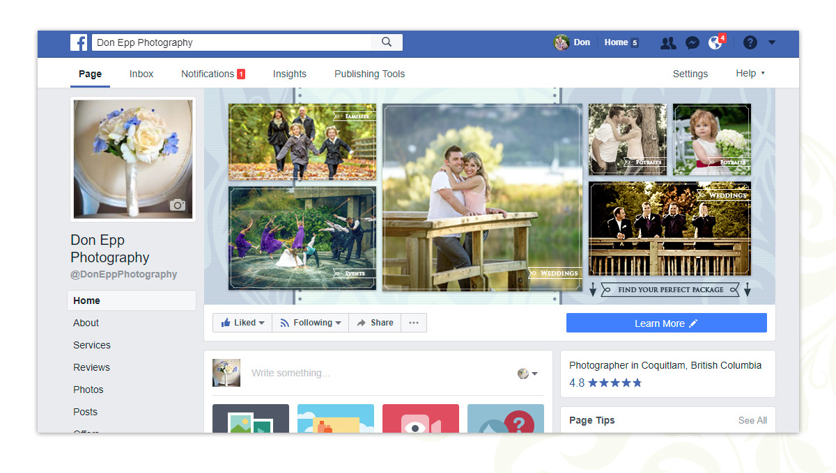
Task: Open the Insights tab
Action: pyautogui.click(x=290, y=73)
